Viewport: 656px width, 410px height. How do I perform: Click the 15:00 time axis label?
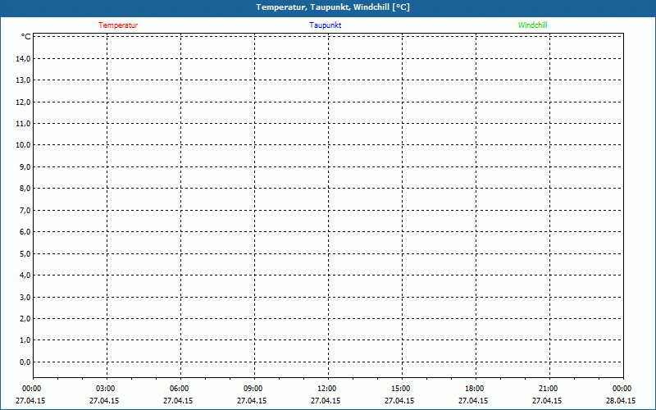[401, 389]
